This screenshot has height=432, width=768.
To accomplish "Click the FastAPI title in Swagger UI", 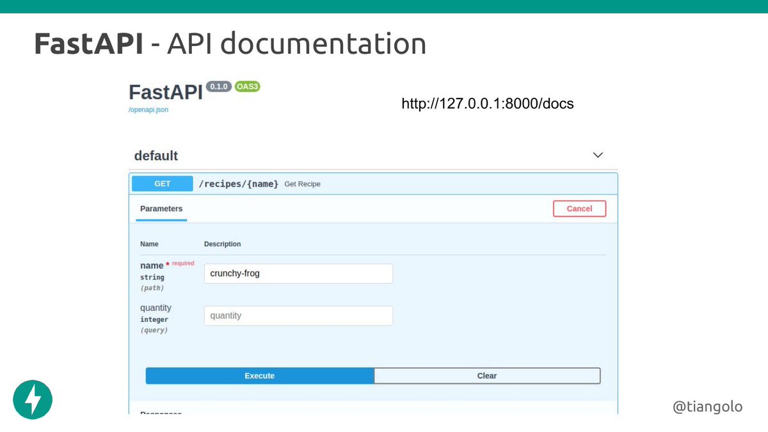I will coord(166,92).
